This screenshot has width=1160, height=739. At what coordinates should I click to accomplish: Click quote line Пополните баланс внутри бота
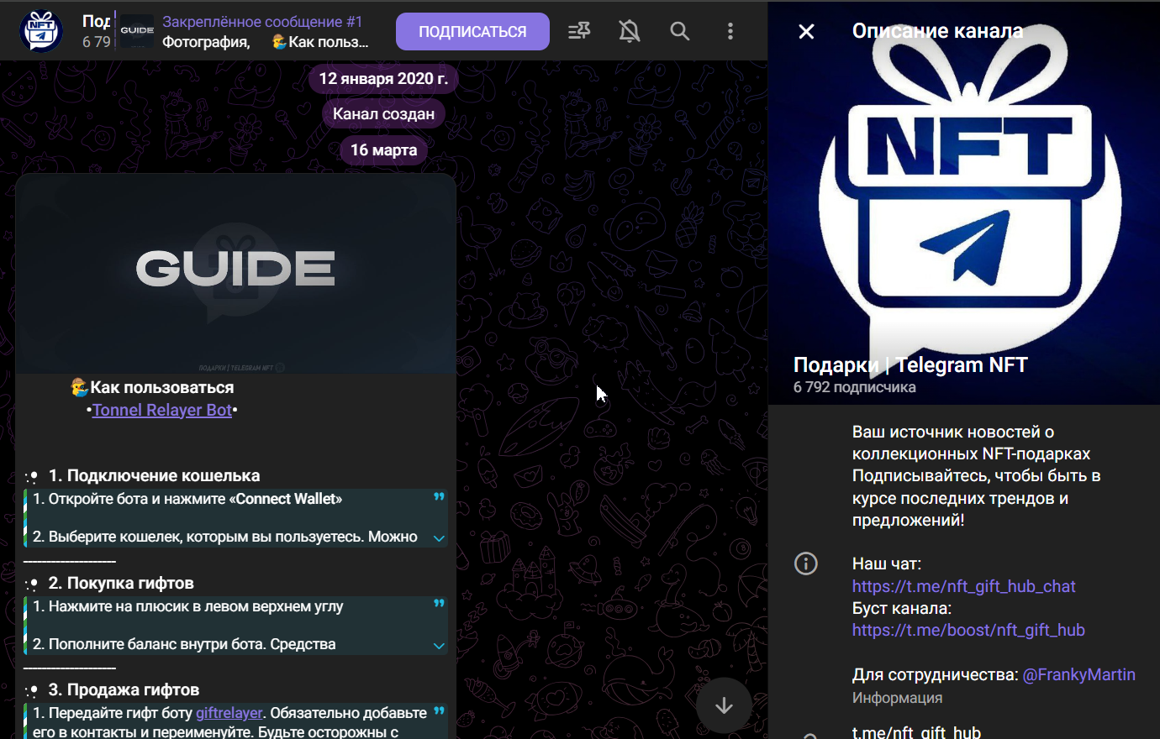[184, 644]
